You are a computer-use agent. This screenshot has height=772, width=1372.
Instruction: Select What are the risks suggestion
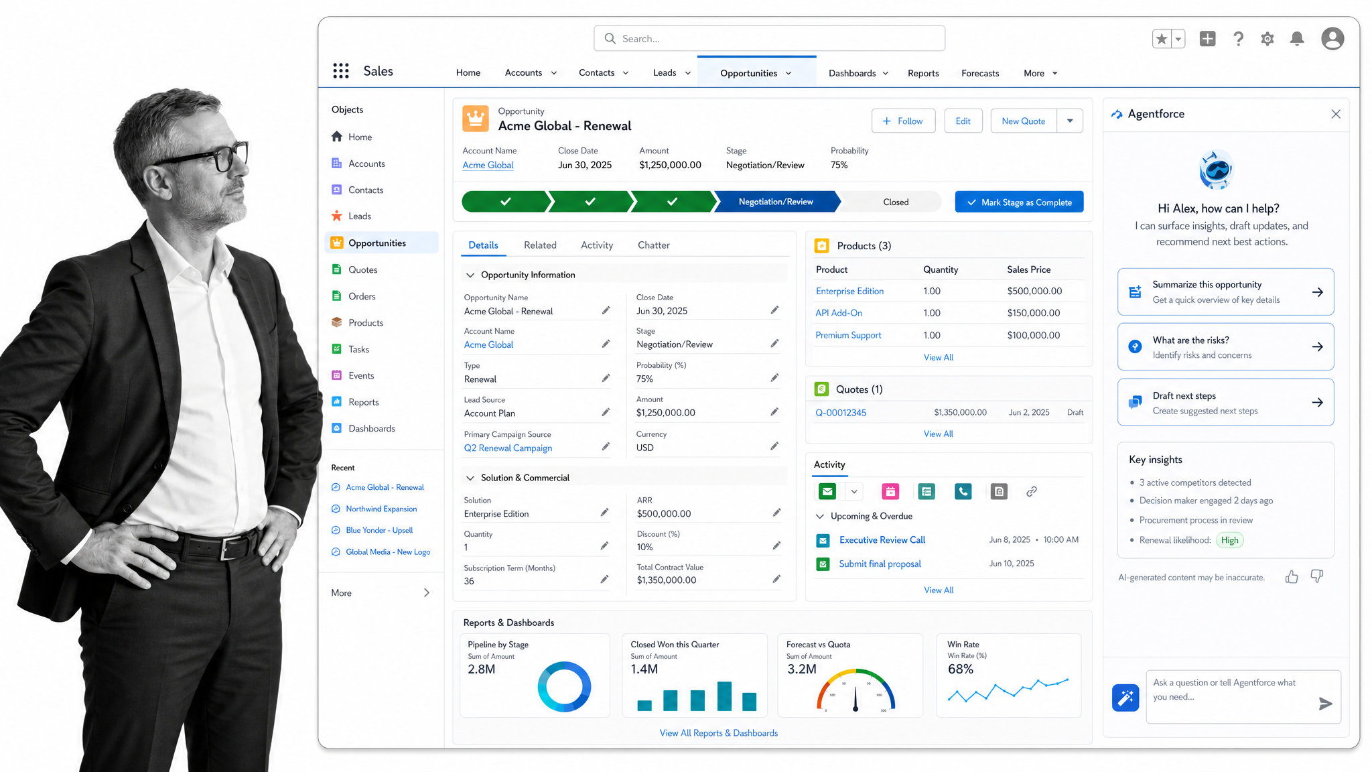[1225, 346]
